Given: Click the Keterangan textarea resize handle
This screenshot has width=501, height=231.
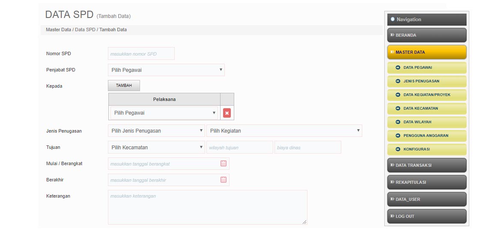Looking at the screenshot, I should click(304, 222).
